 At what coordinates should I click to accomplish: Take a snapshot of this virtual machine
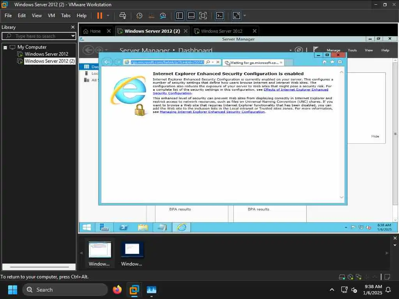[139, 16]
